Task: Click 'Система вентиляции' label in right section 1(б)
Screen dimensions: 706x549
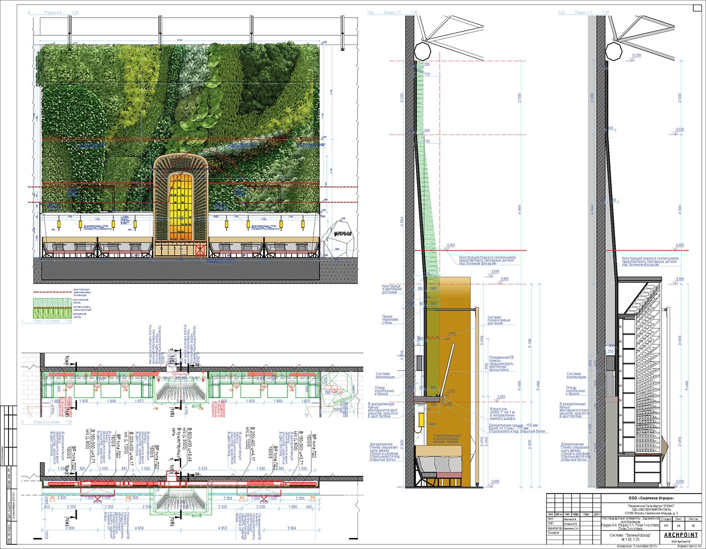Action: [576, 375]
